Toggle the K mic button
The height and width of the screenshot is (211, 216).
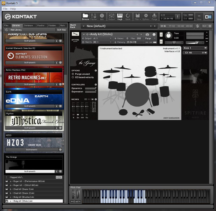(73, 115)
